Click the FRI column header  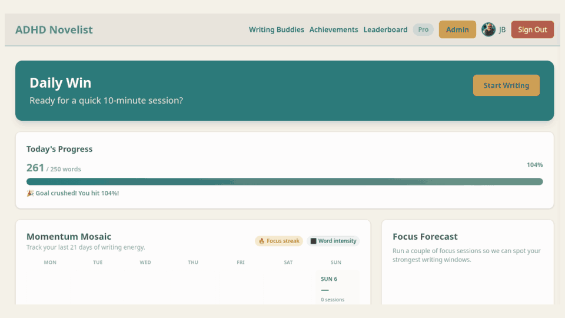(x=240, y=263)
